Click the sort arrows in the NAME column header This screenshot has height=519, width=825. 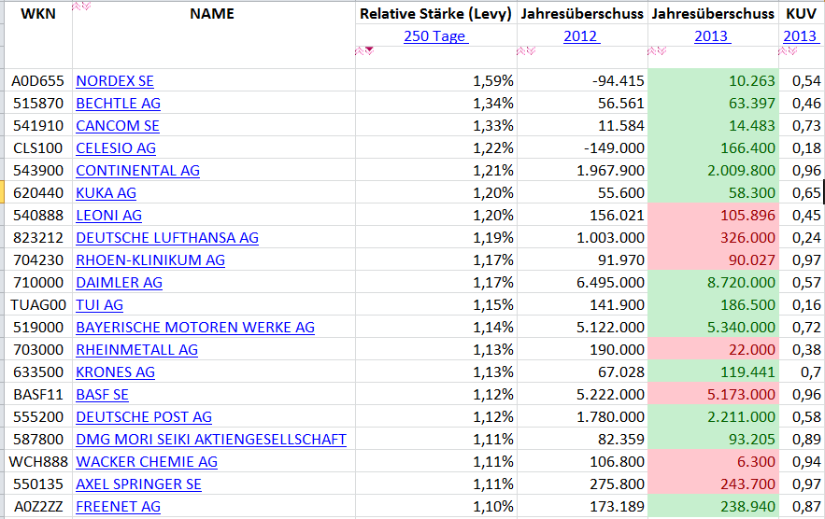pyautogui.click(x=81, y=7)
